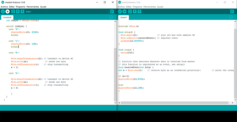Create new sketch in master4 window
The height and width of the screenshot is (122, 237).
[x=13, y=11]
